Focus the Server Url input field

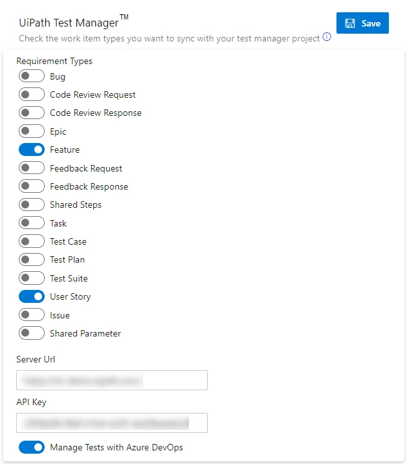click(112, 380)
